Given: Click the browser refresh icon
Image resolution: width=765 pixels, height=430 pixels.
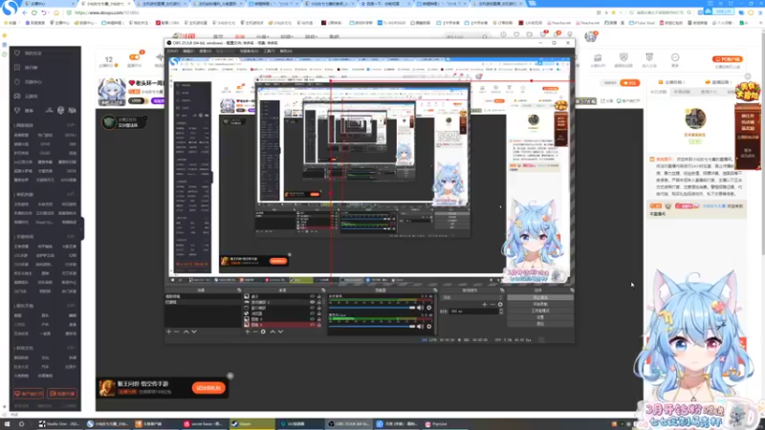Looking at the screenshot, I should pyautogui.click(x=34, y=12).
